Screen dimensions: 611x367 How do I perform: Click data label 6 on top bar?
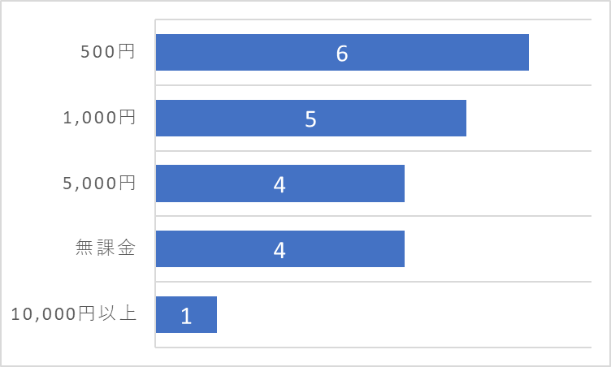tap(342, 54)
